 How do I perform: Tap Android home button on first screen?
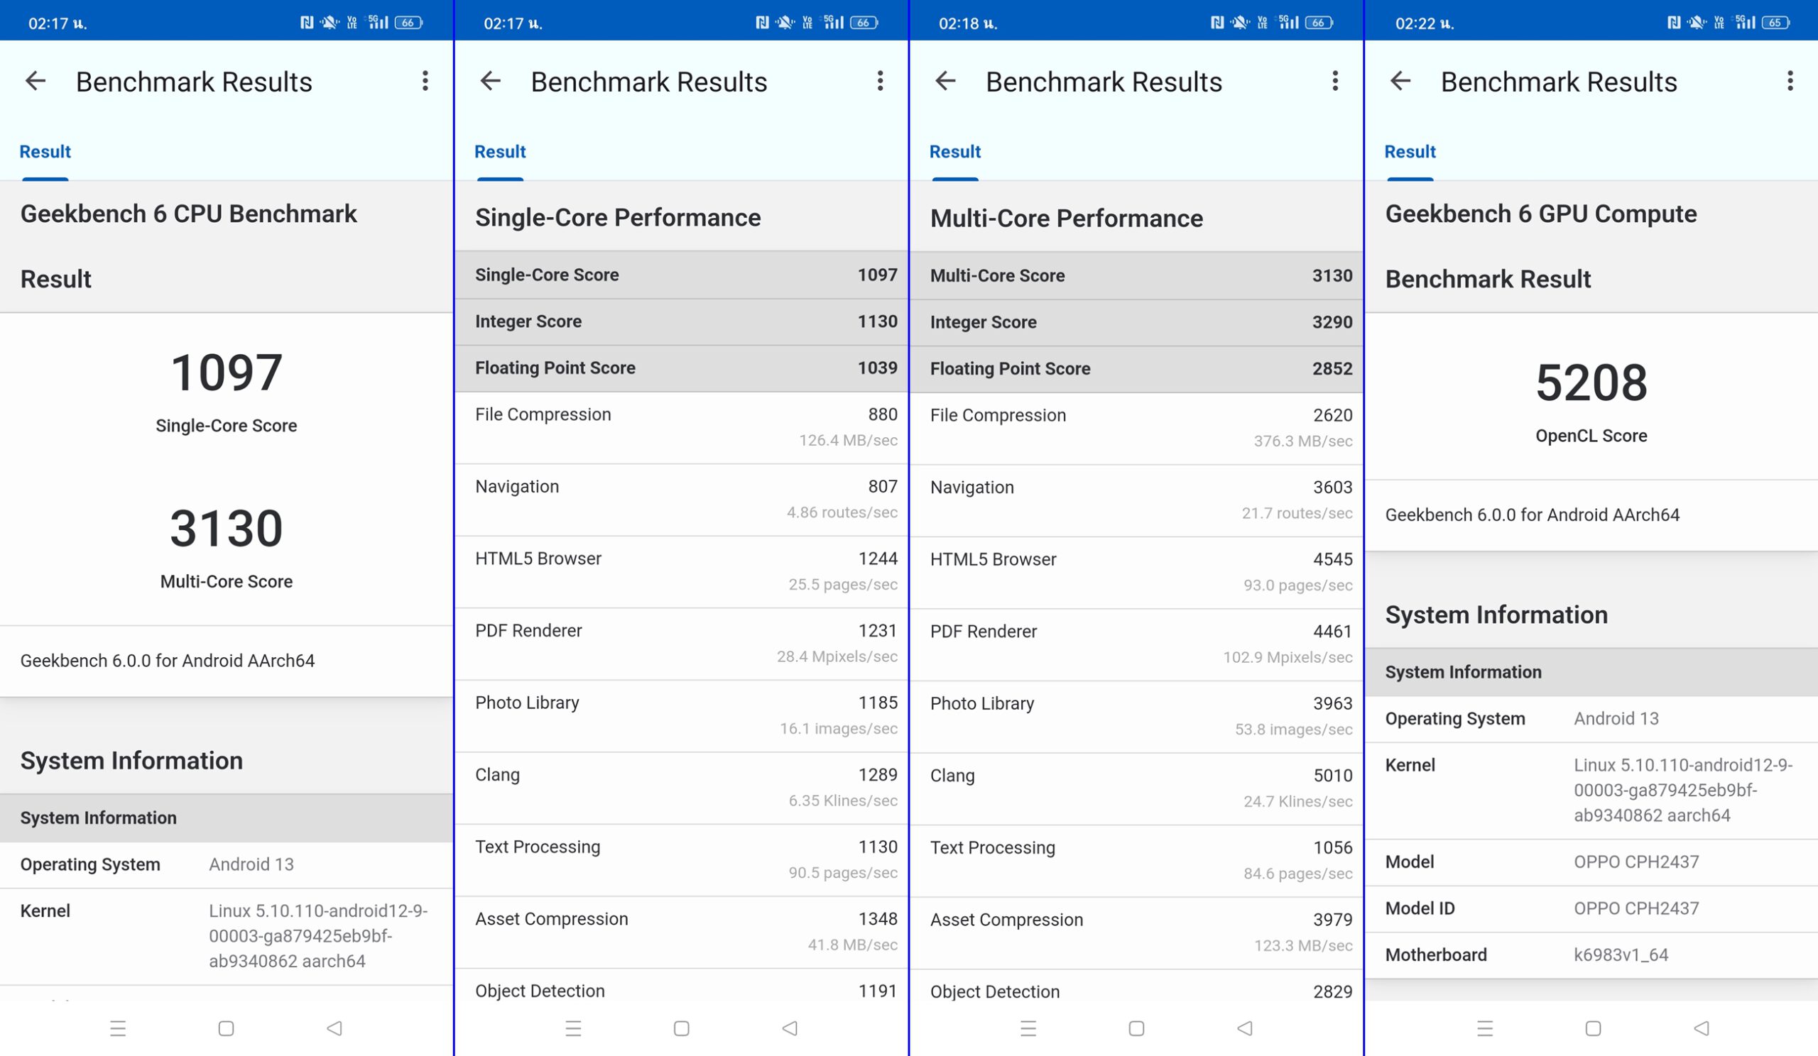226,1028
